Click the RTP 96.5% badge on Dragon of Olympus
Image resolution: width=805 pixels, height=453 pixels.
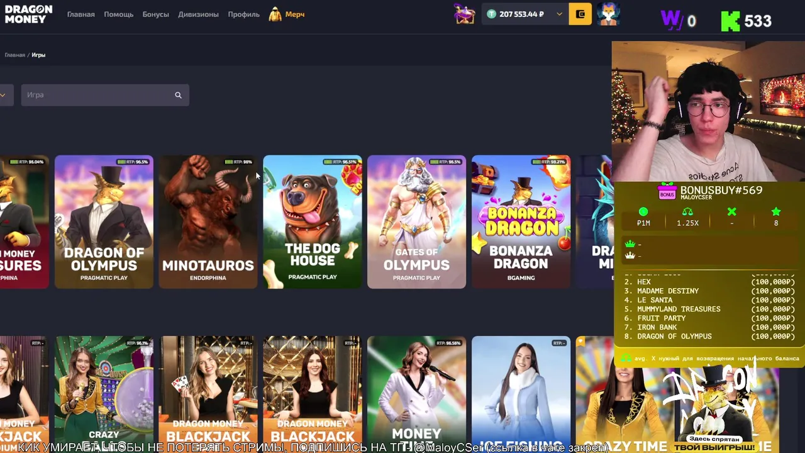coord(133,162)
